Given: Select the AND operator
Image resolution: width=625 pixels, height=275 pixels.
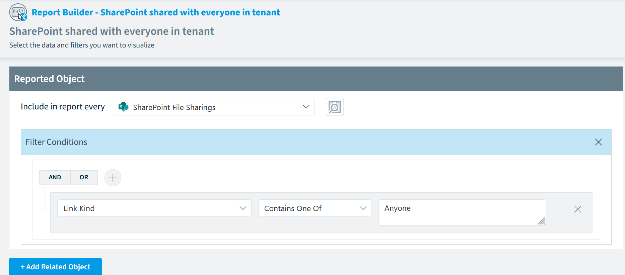Looking at the screenshot, I should pyautogui.click(x=55, y=177).
